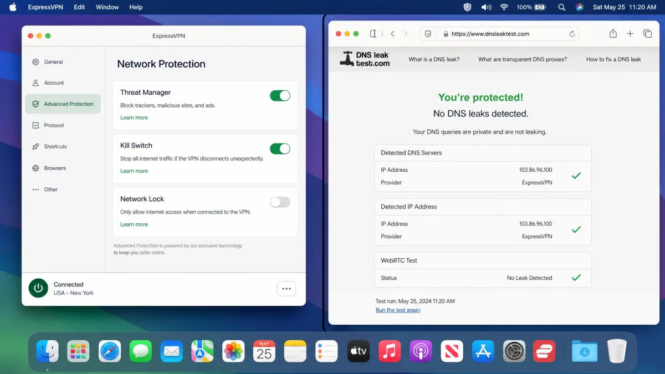Open Maps from the Dock
The height and width of the screenshot is (374, 665).
[203, 351]
